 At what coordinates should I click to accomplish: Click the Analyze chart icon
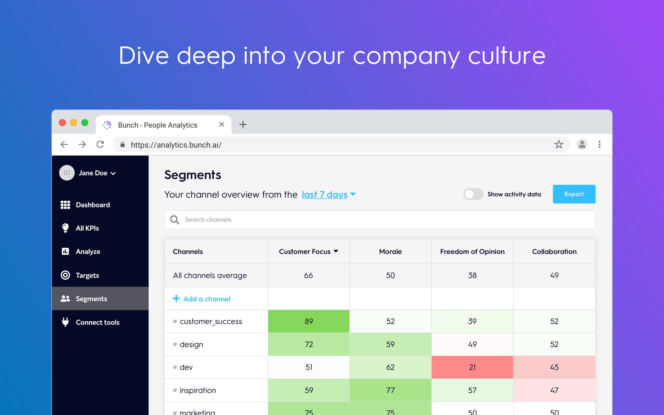(65, 251)
